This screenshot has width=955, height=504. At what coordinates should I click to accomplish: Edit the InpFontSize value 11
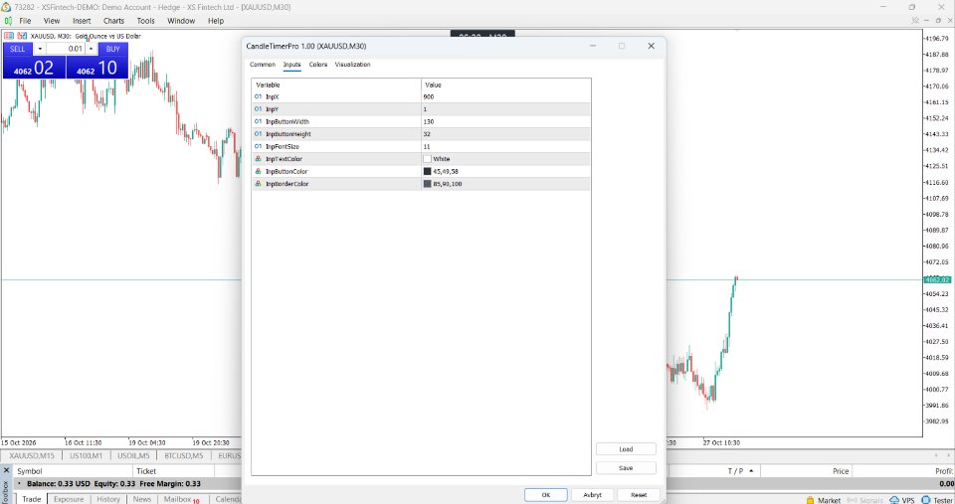[x=505, y=147]
